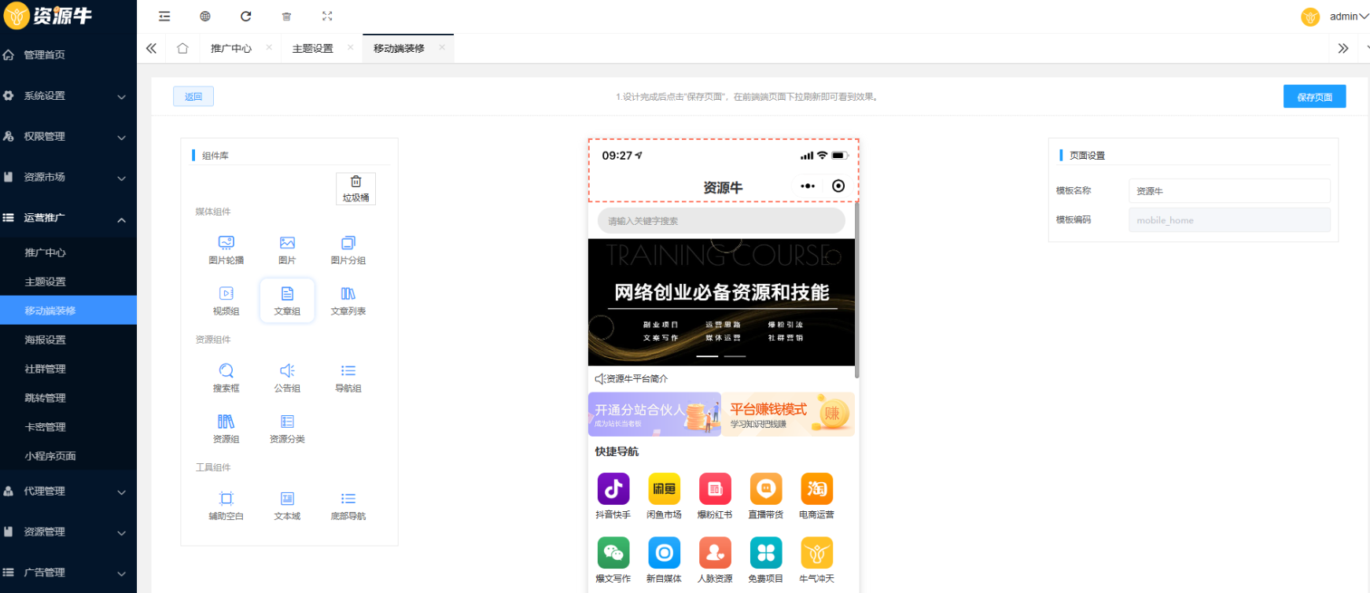Add the 导航组 navigation component
This screenshot has width=1370, height=593.
click(348, 378)
